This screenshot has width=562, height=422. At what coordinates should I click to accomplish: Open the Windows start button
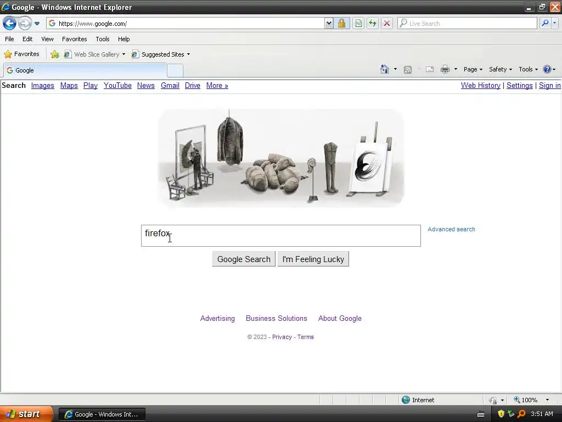[26, 414]
